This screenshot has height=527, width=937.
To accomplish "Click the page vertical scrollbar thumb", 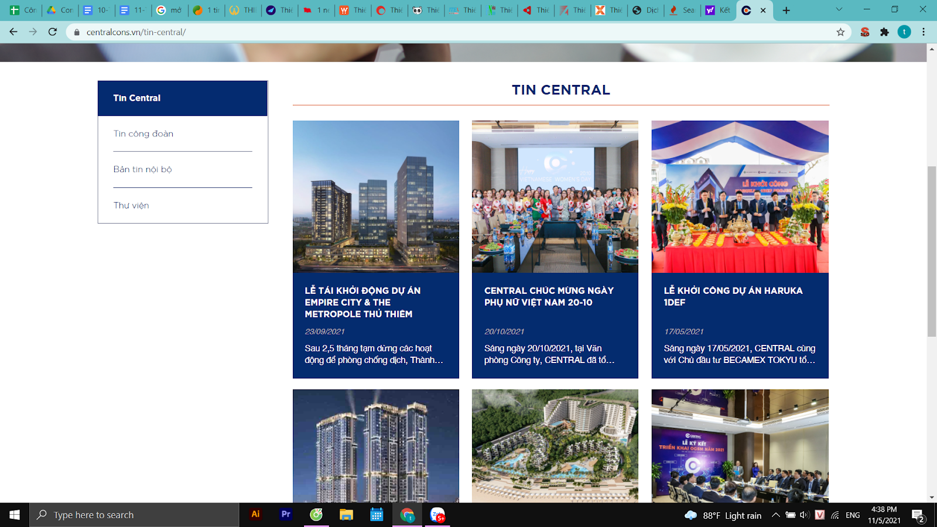I will click(932, 251).
